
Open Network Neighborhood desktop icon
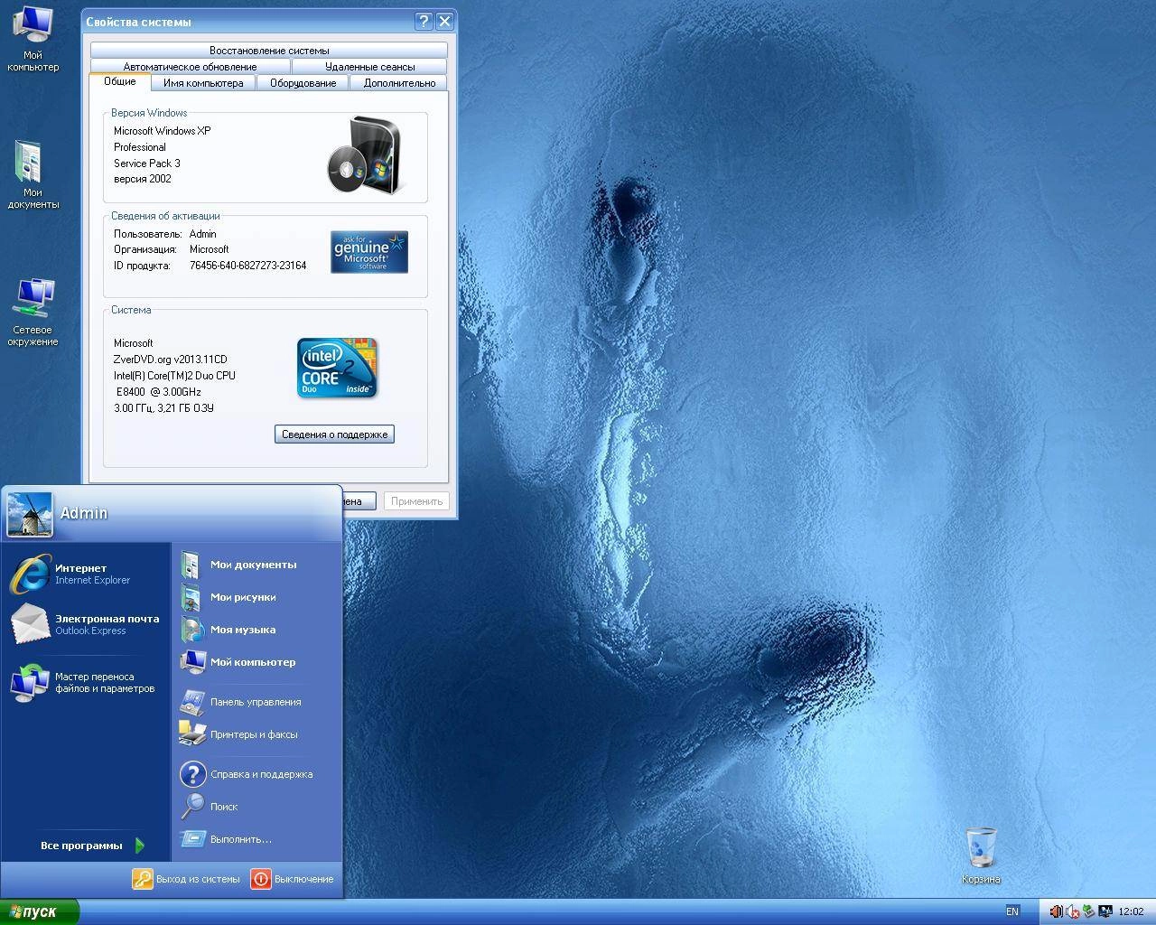pyautogui.click(x=33, y=312)
